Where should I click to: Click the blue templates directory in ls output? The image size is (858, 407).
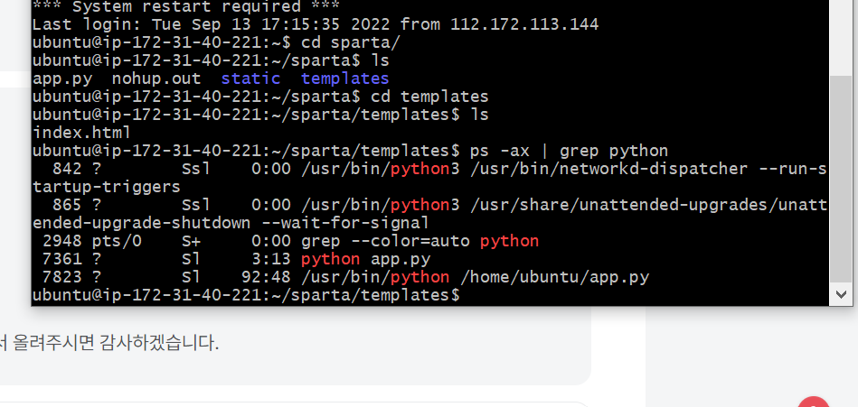(x=344, y=79)
